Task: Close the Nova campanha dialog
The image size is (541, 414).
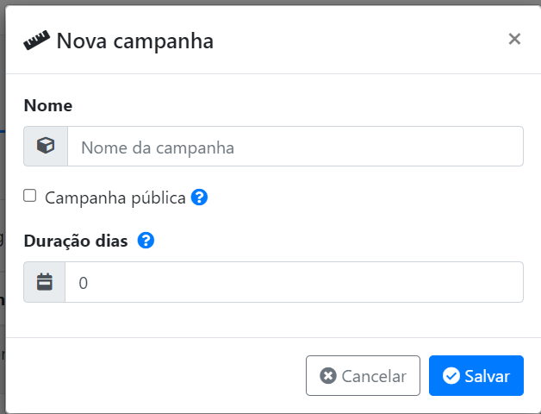Action: (514, 39)
